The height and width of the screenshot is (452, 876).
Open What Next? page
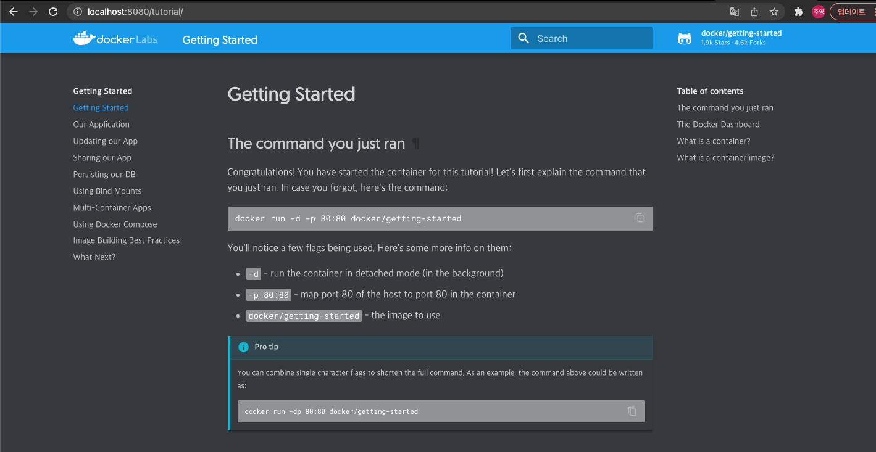[x=94, y=257]
